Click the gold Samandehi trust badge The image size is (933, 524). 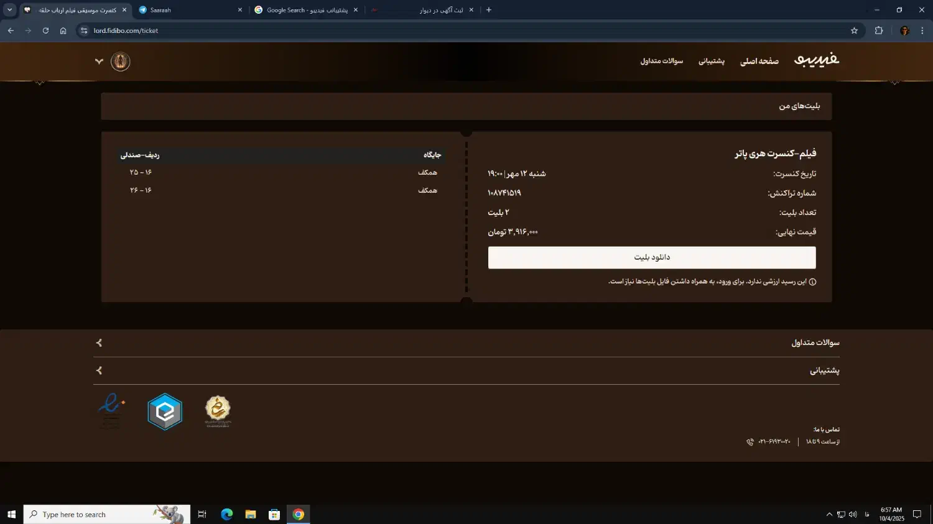coord(218,411)
